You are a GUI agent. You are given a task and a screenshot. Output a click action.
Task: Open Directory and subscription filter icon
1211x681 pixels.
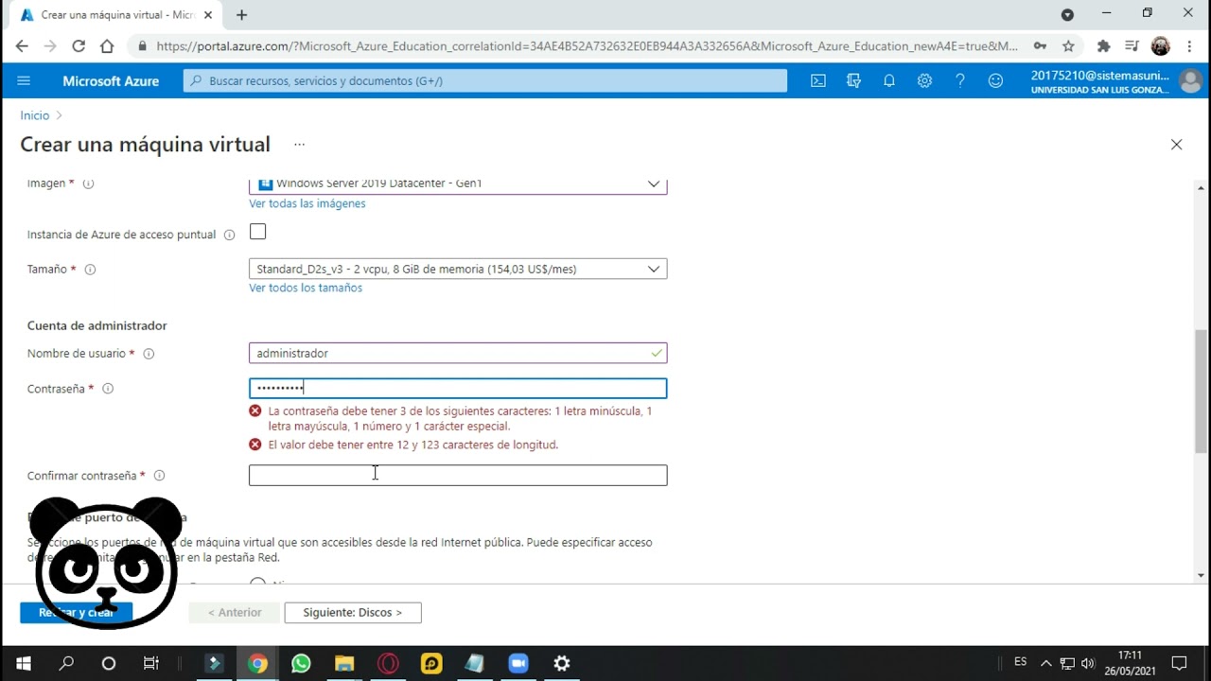click(853, 80)
